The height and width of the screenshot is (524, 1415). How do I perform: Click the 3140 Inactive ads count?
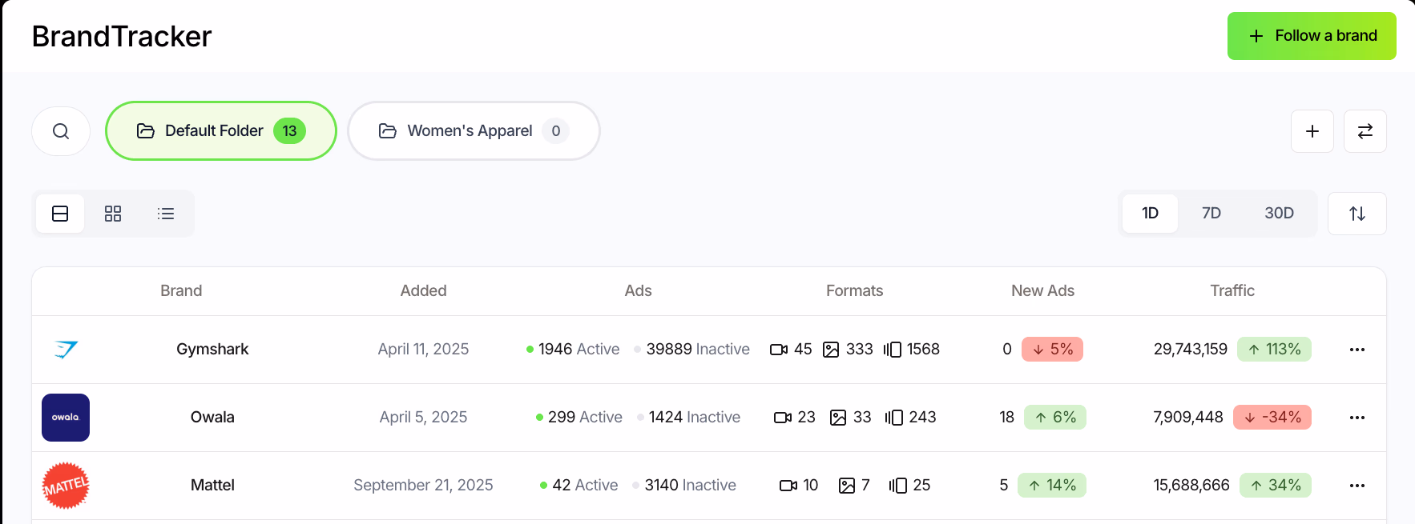pyautogui.click(x=684, y=486)
